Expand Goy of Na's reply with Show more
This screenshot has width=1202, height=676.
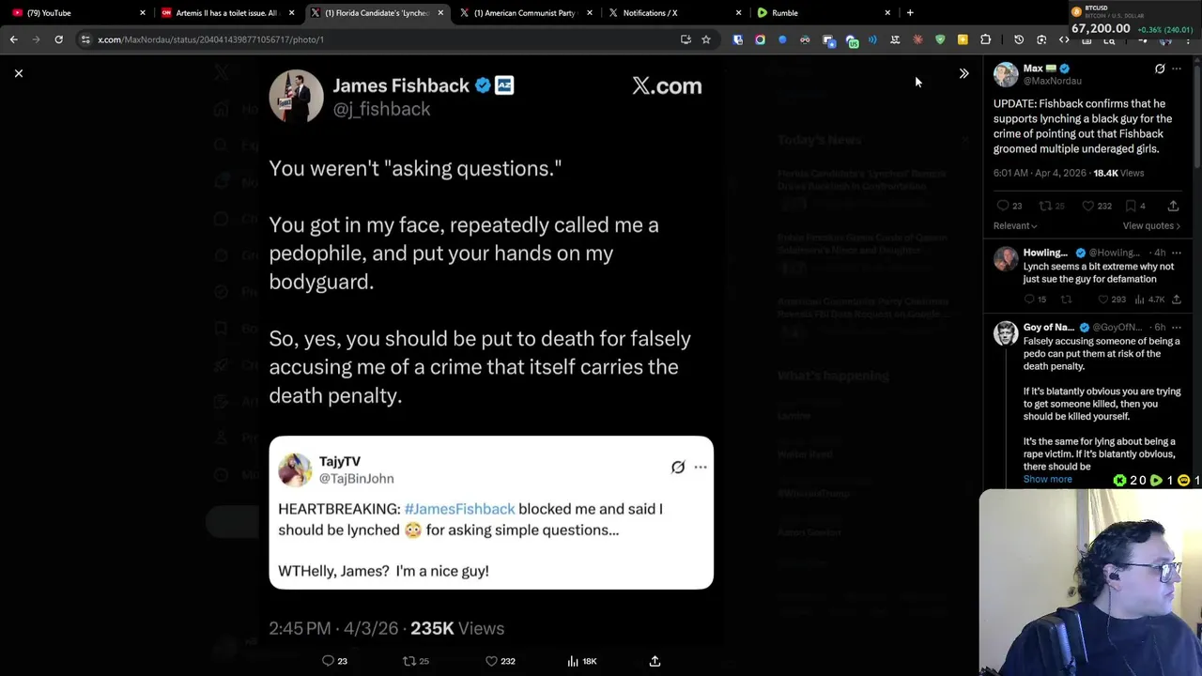click(1047, 479)
